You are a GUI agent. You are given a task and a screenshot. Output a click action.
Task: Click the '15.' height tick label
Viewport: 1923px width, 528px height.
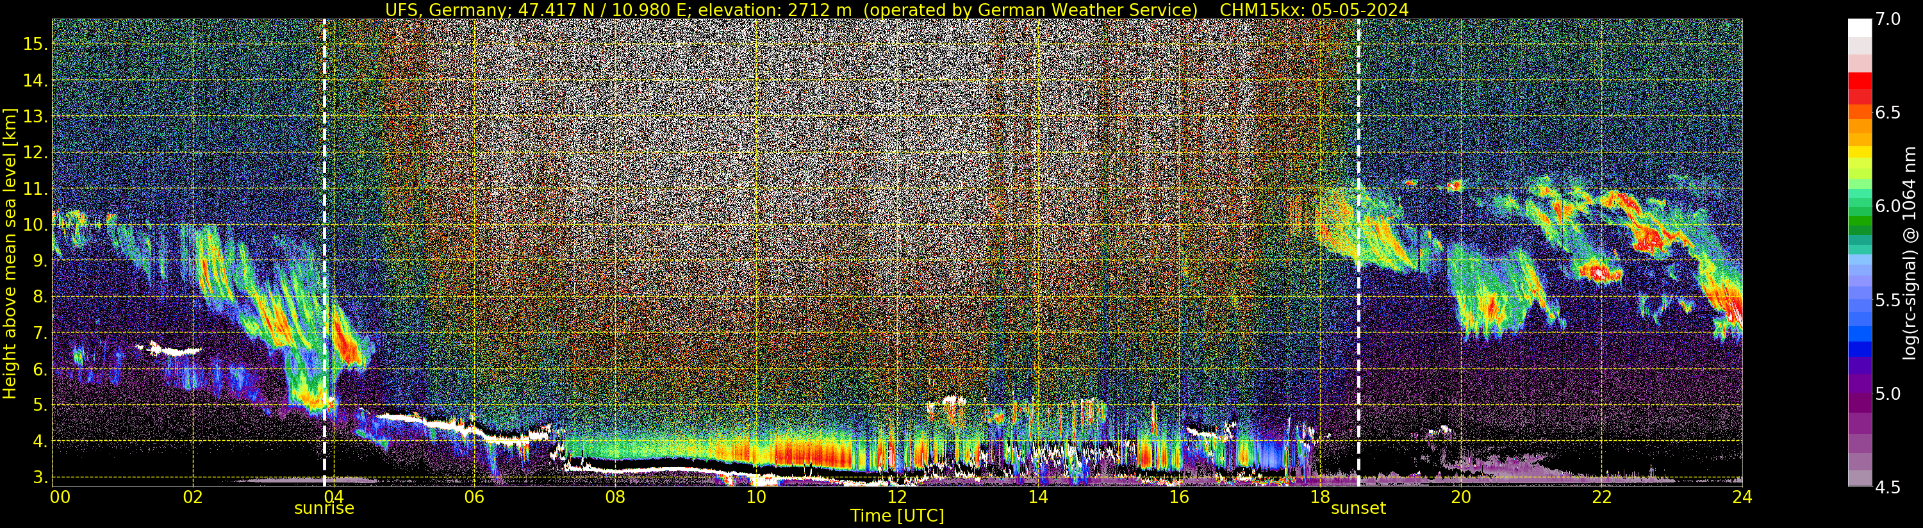(x=36, y=44)
